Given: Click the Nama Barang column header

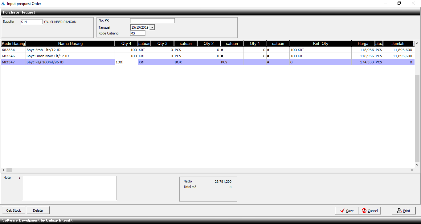Looking at the screenshot, I should click(x=70, y=44).
